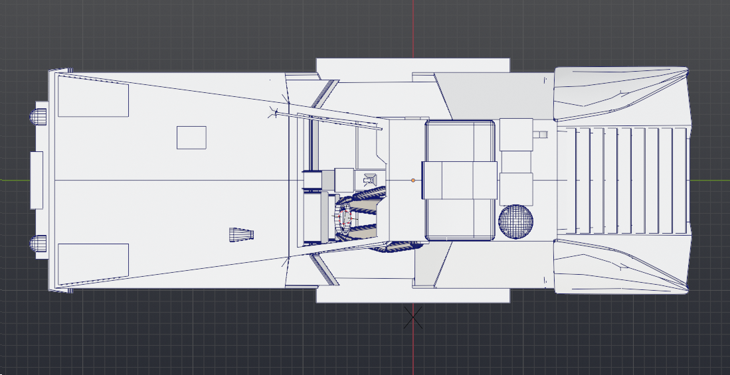This screenshot has height=375, width=730.
Task: Select the orange origin point at model center
Action: (413, 180)
